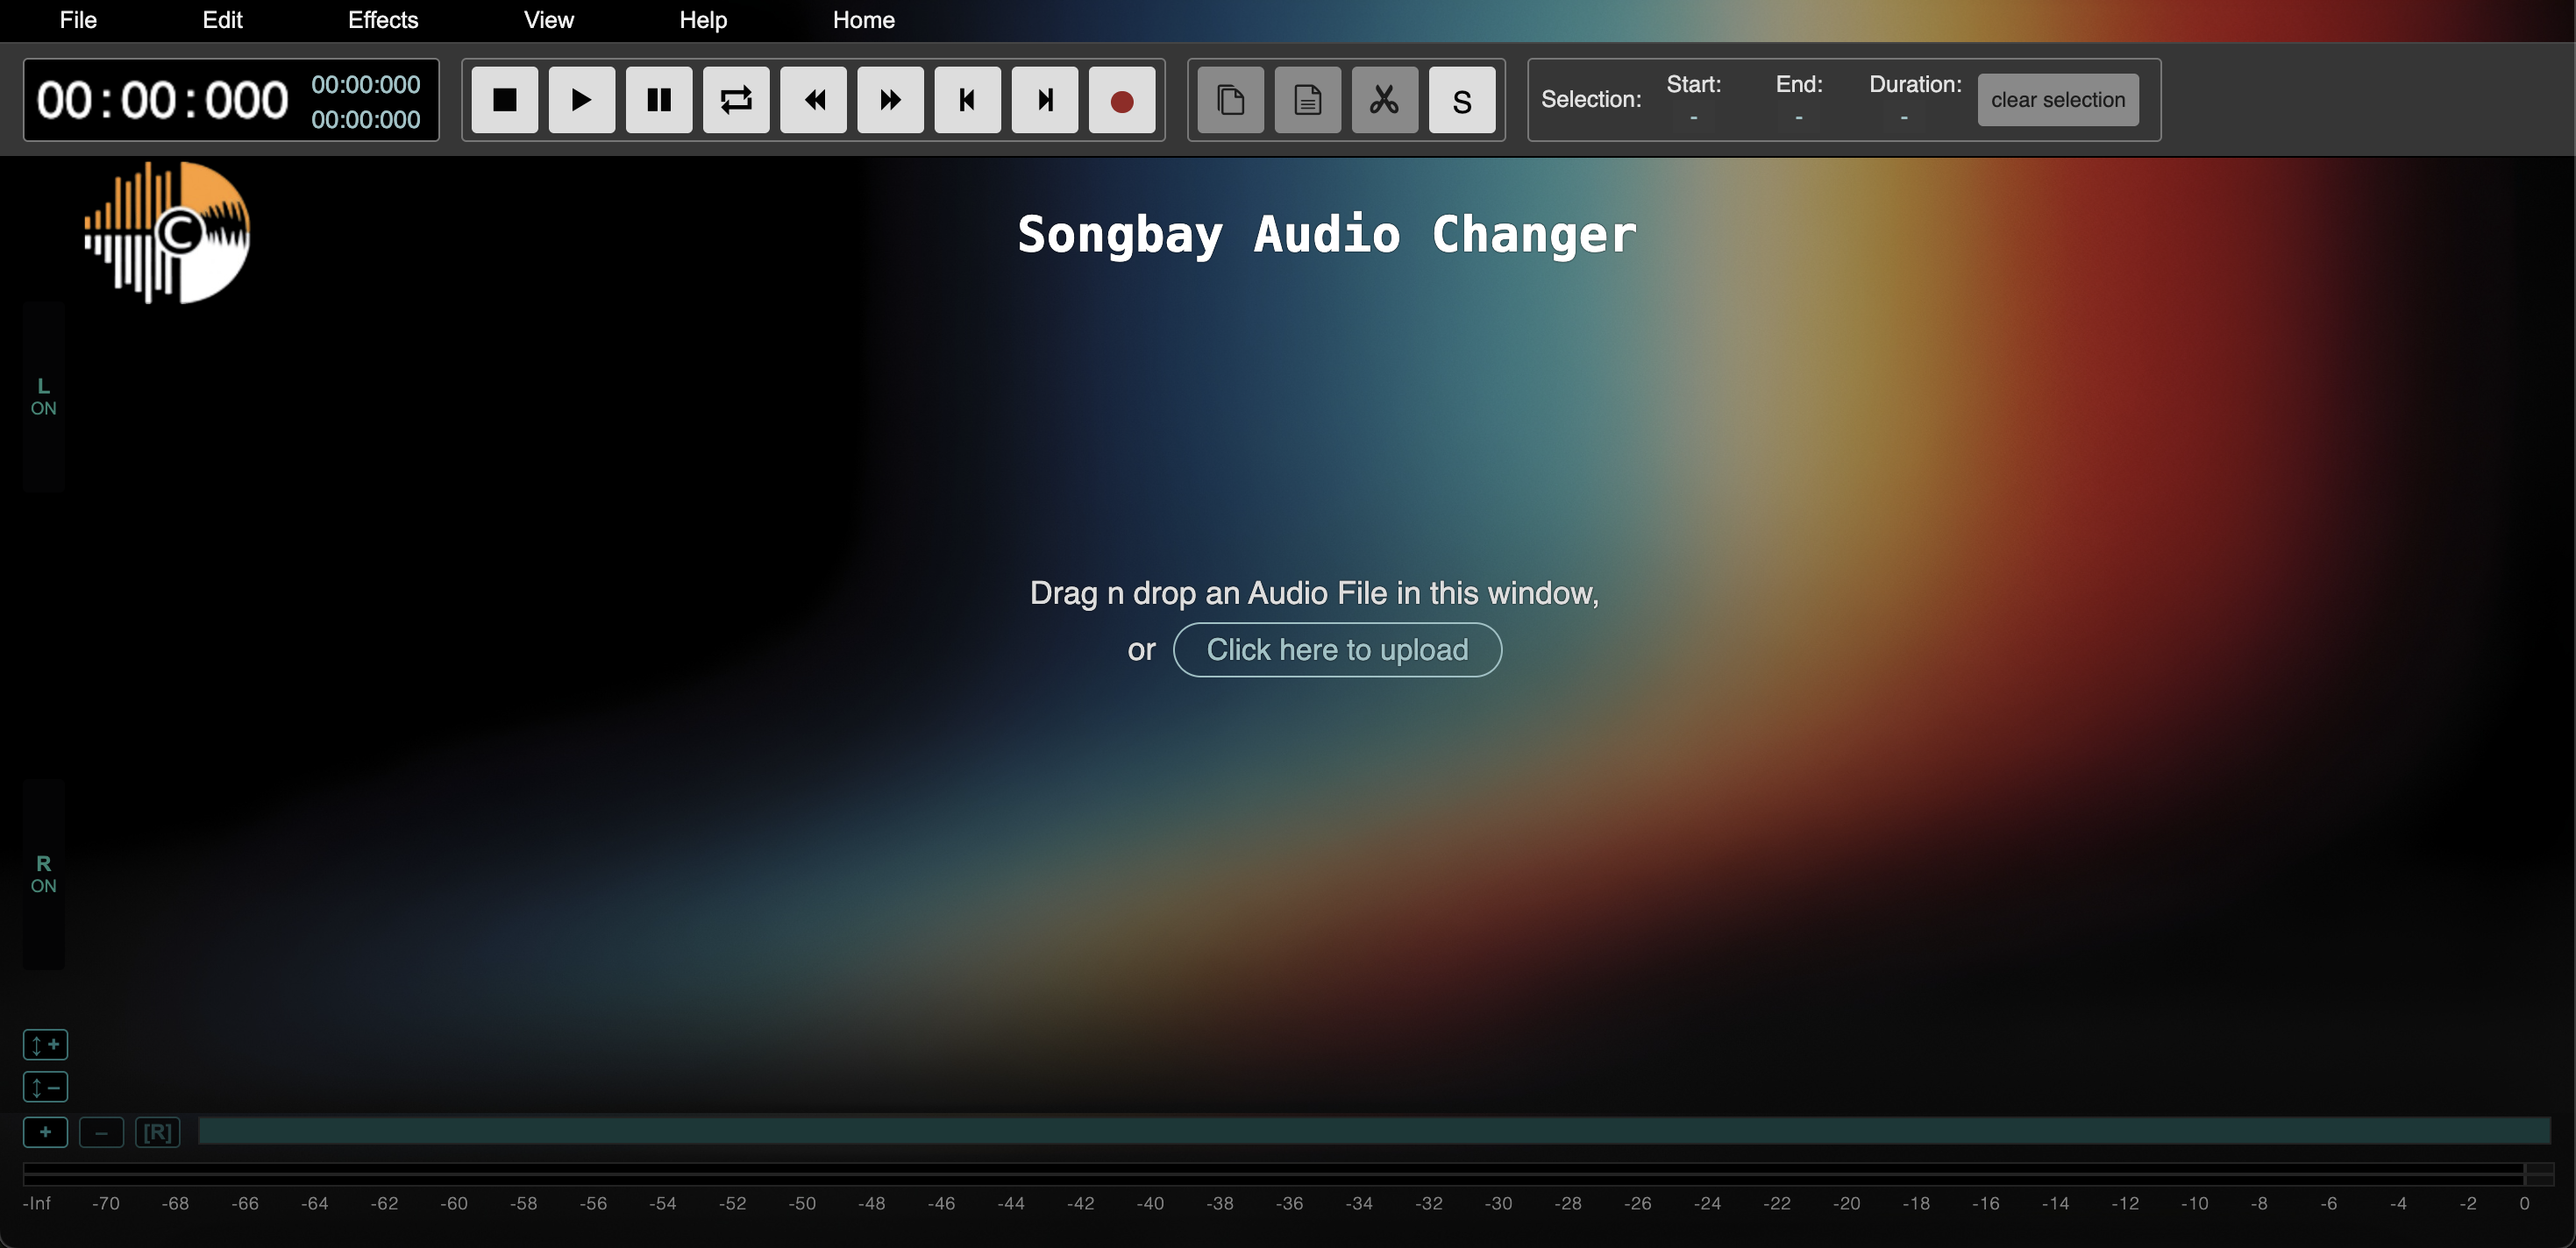The image size is (2576, 1248).
Task: Click the Songbay logo image
Action: [166, 232]
